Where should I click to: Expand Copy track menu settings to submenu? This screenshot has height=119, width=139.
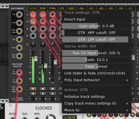(97, 103)
